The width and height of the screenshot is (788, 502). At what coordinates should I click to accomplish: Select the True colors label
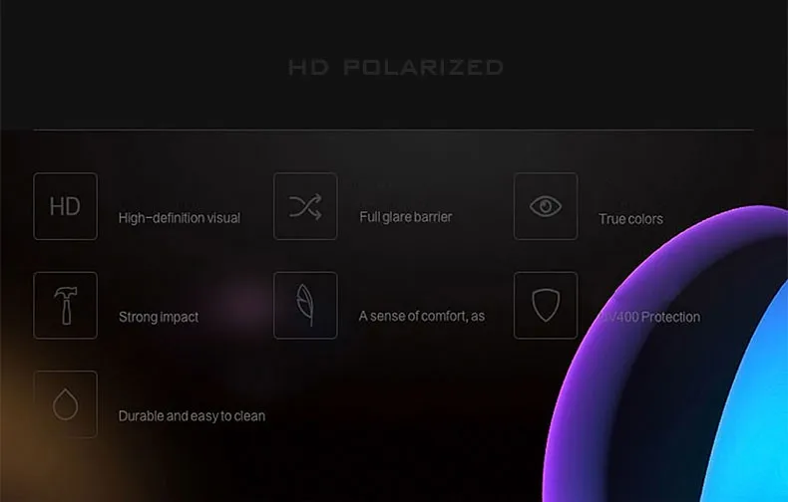pos(630,219)
